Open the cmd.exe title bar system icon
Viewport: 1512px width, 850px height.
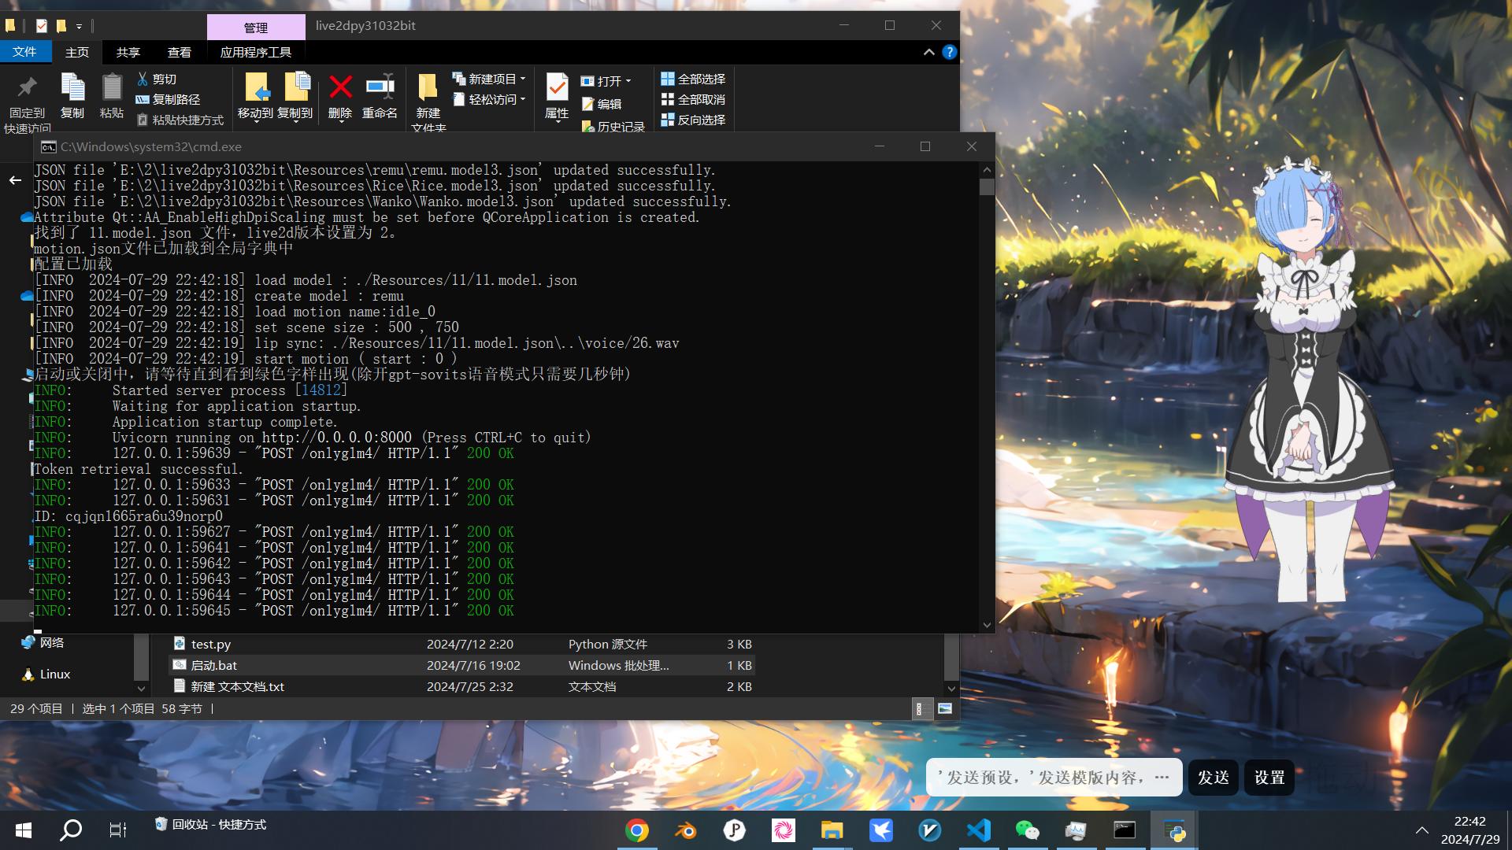click(48, 147)
